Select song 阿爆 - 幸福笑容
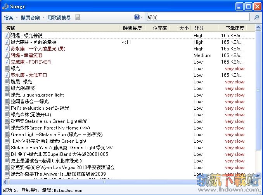This screenshot has height=195, width=263. tap(26, 55)
